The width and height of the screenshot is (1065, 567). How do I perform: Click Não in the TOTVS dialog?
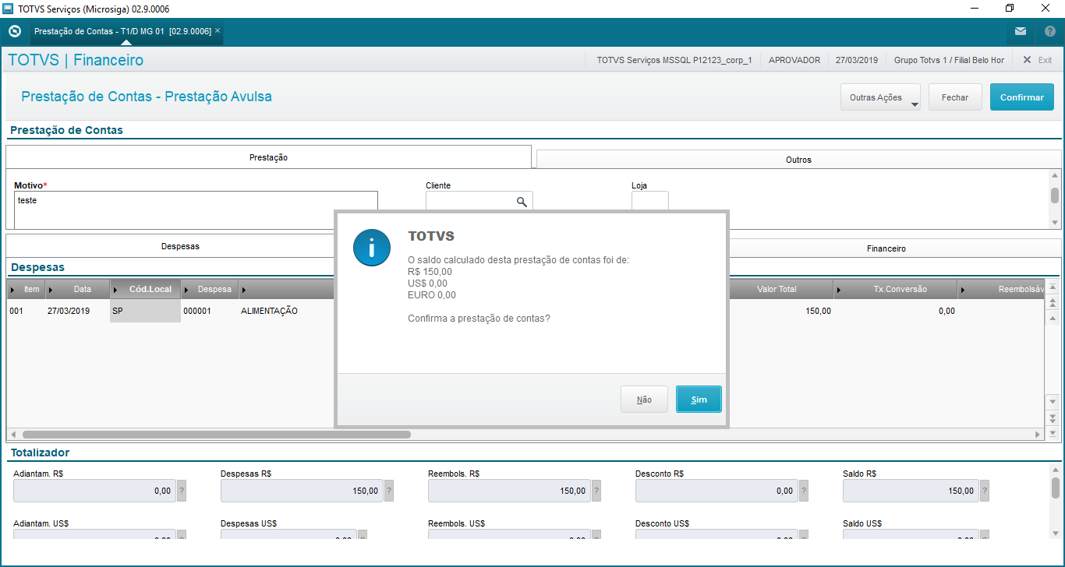click(644, 400)
